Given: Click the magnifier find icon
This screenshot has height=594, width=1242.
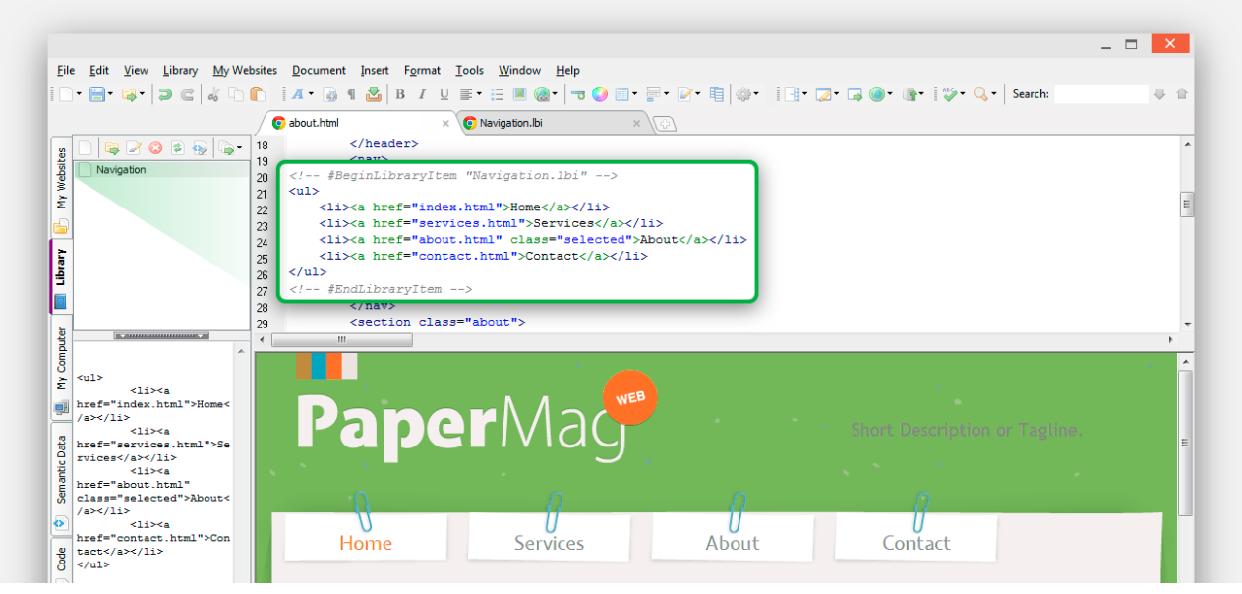Looking at the screenshot, I should [x=979, y=94].
